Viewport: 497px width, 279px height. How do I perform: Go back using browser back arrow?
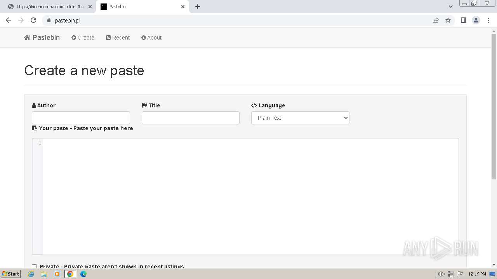pyautogui.click(x=9, y=20)
